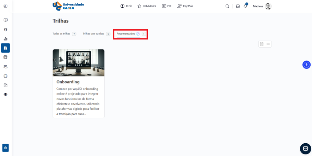This screenshot has width=312, height=156.
Task: Open the chat support bubble
Action: 305,149
